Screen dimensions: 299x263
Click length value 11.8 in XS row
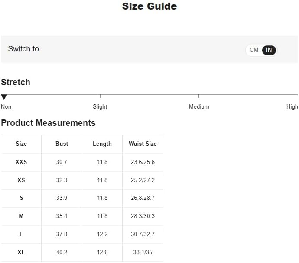point(102,180)
